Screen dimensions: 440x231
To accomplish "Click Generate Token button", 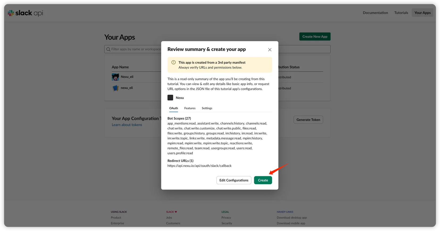I will pyautogui.click(x=308, y=120).
